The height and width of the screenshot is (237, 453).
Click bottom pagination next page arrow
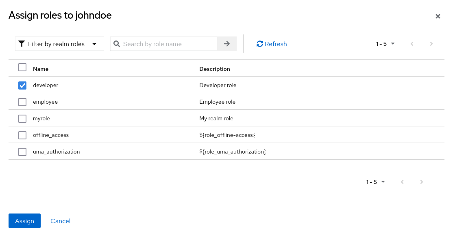[422, 182]
